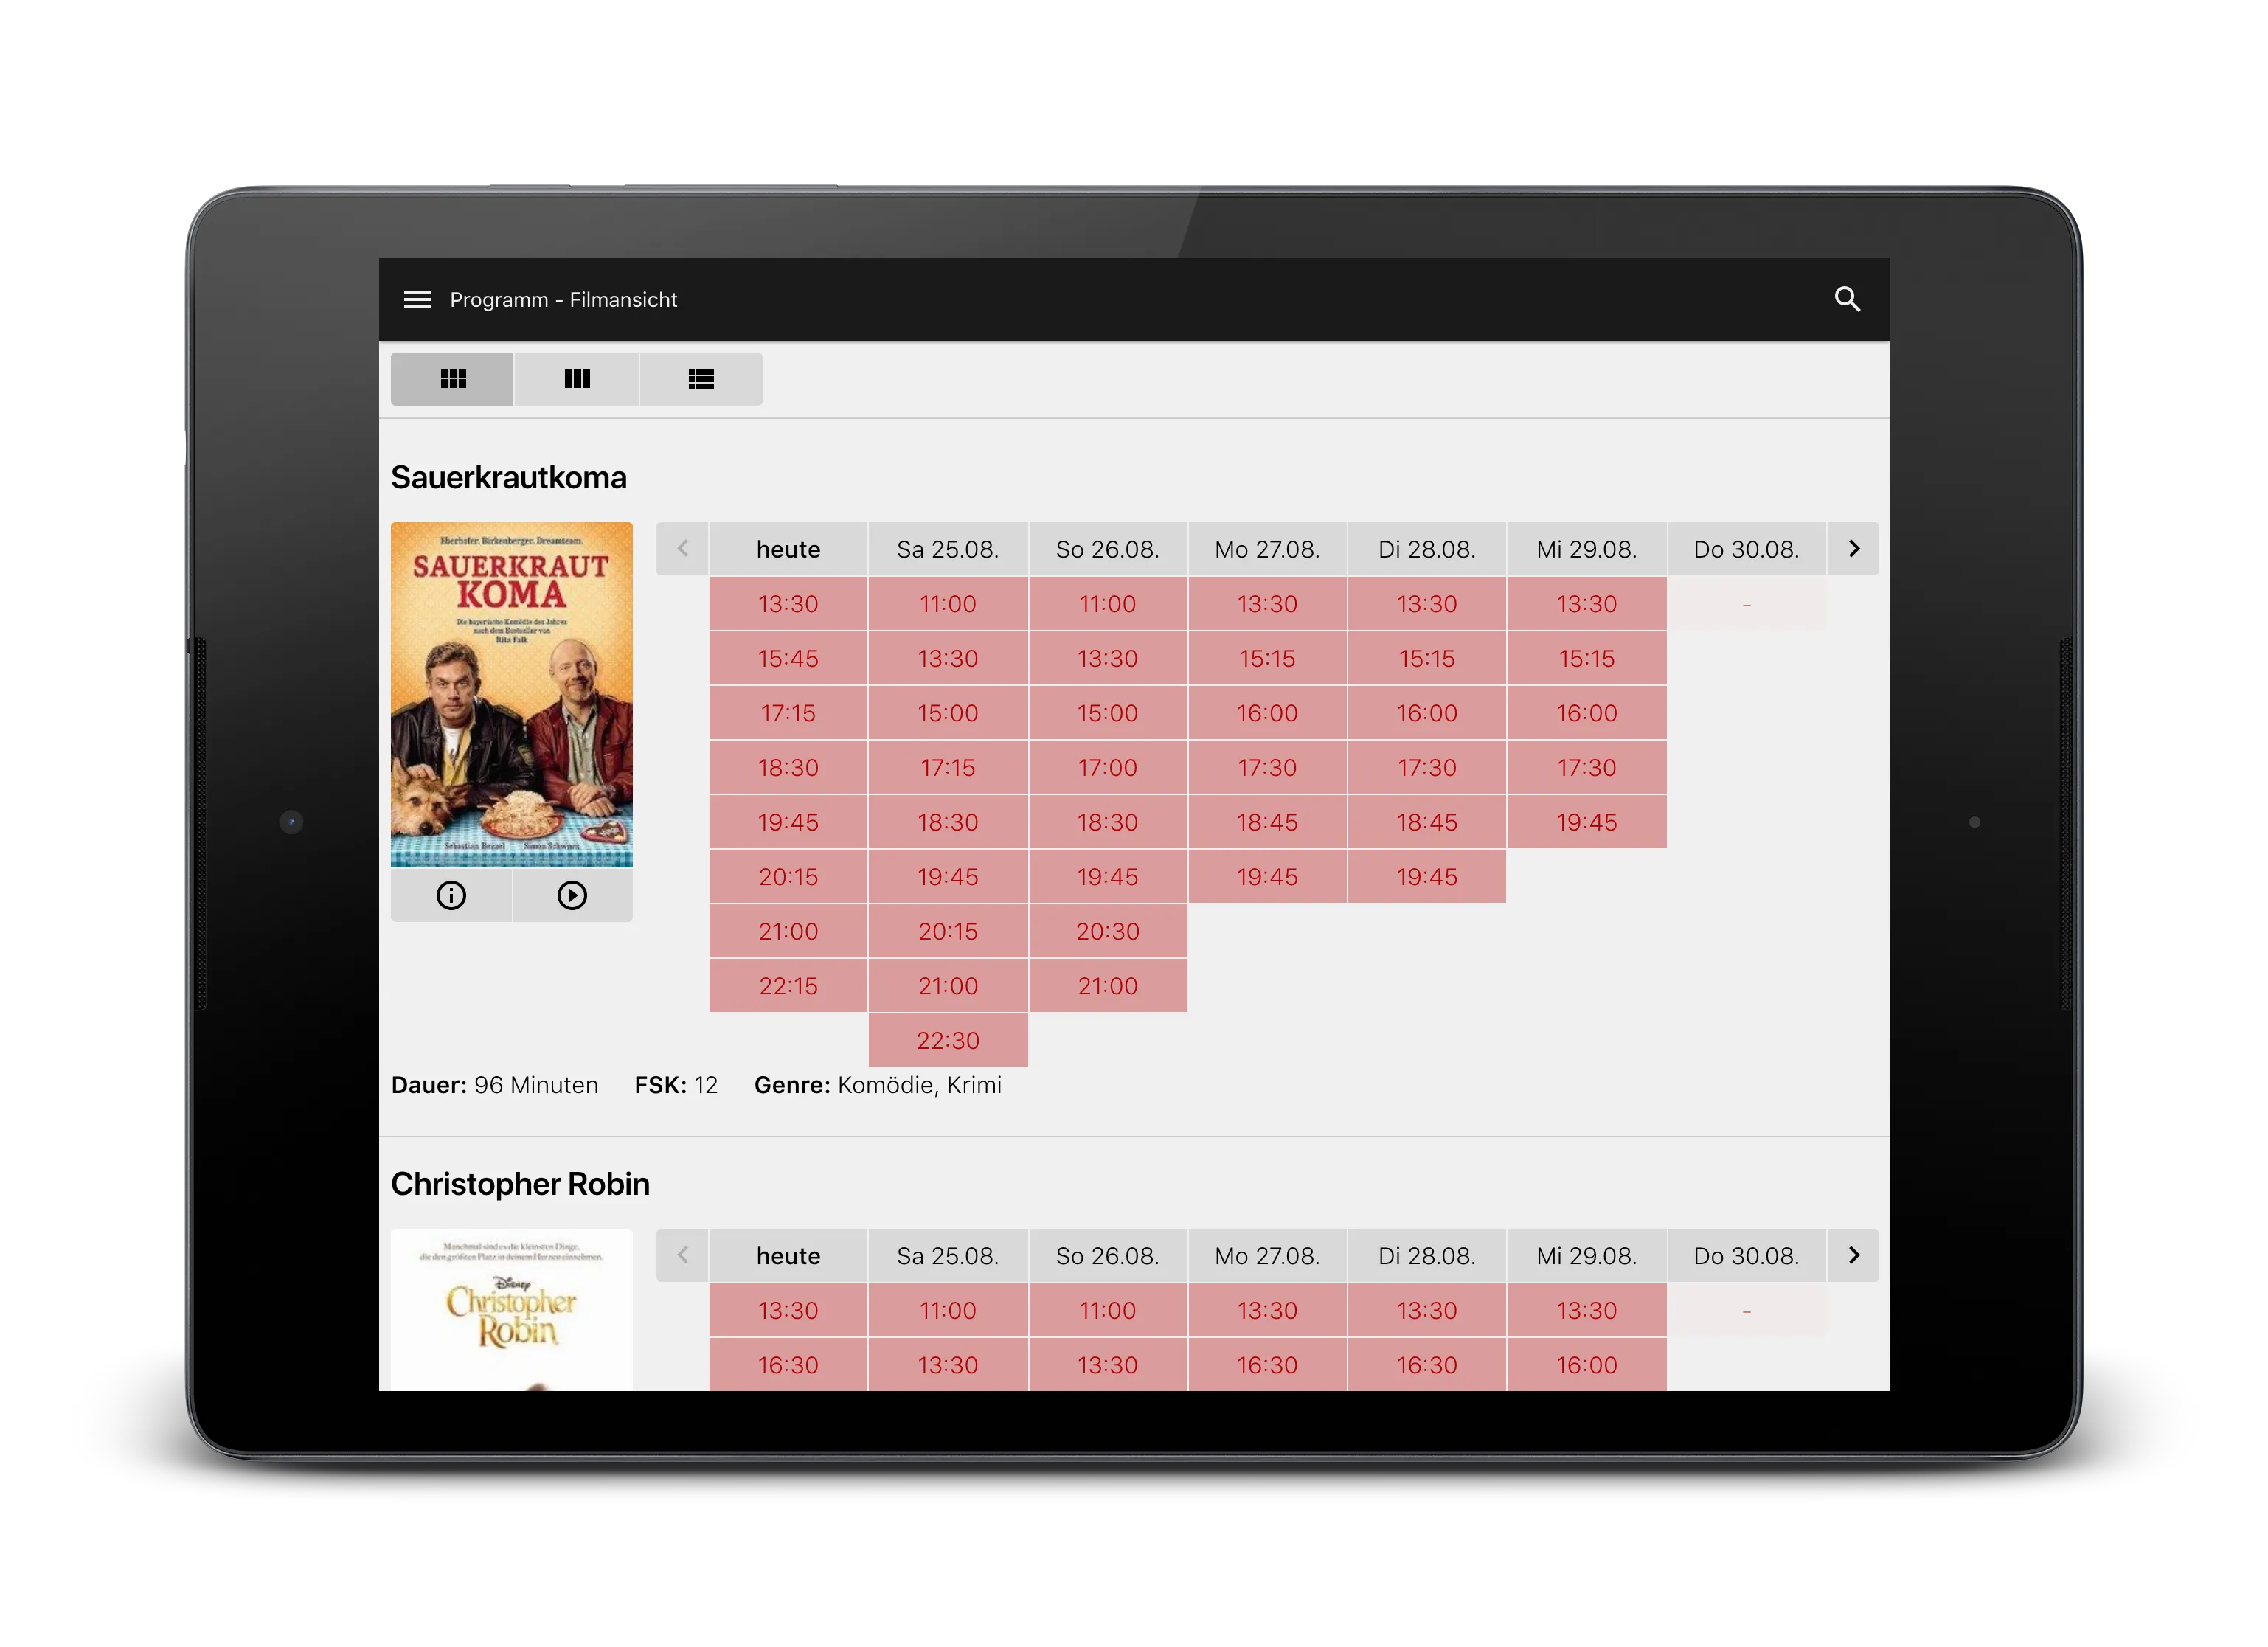Click the search icon top right
The width and height of the screenshot is (2268, 1647).
click(x=1847, y=299)
